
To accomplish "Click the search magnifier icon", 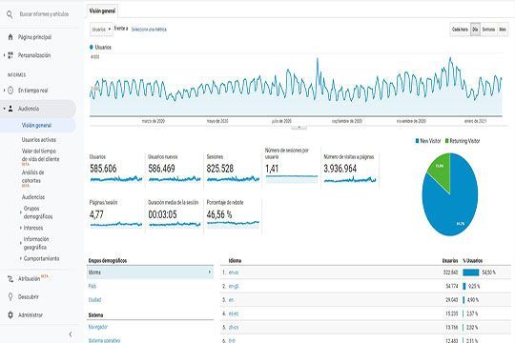I will point(10,14).
